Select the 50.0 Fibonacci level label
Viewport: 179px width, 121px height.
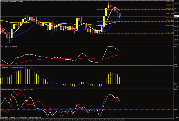point(170,17)
